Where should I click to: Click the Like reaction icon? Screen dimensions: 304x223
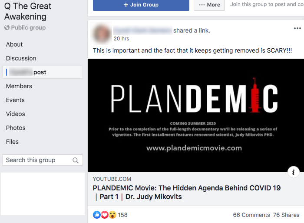(x=97, y=215)
